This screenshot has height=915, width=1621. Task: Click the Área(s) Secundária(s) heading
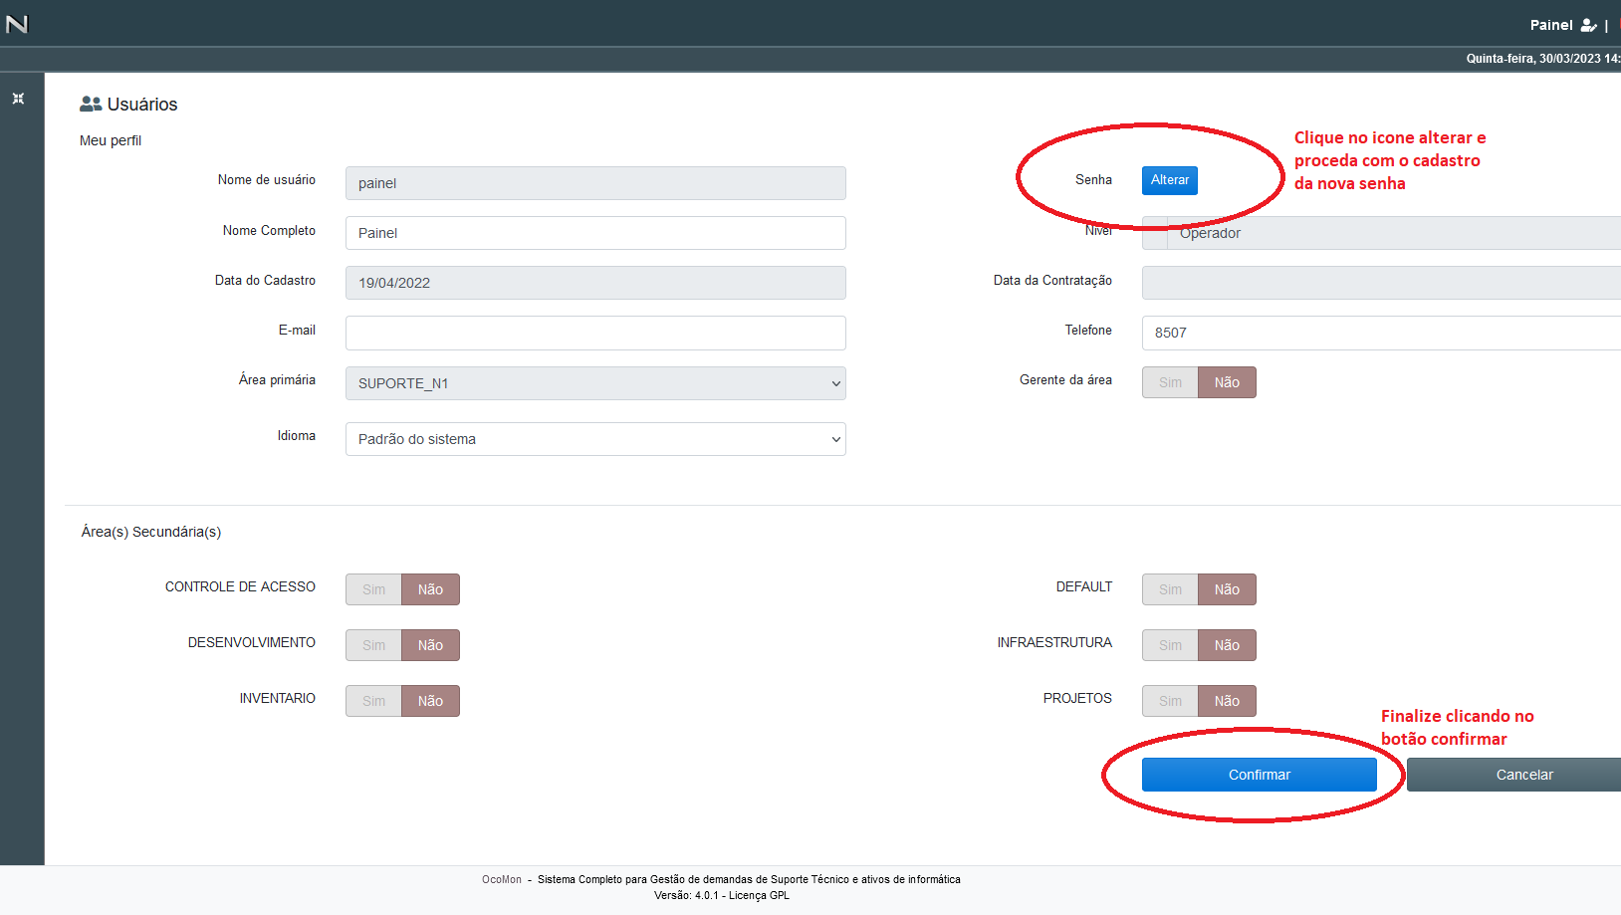pyautogui.click(x=151, y=532)
